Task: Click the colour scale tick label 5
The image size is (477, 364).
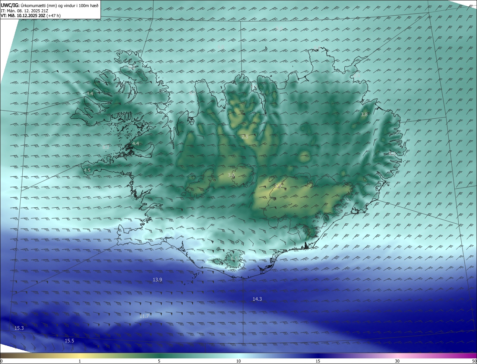Action: (159, 361)
